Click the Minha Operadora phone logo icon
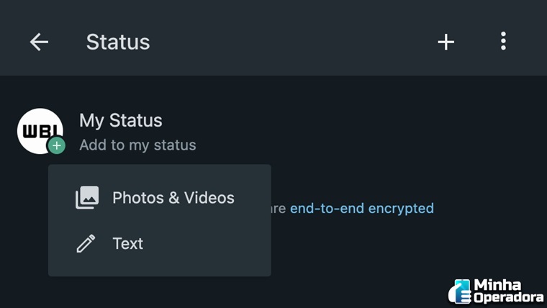Image resolution: width=547 pixels, height=308 pixels. tap(459, 291)
